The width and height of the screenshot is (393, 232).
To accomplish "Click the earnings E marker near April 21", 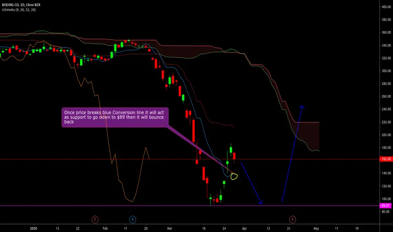I will pos(293,219).
